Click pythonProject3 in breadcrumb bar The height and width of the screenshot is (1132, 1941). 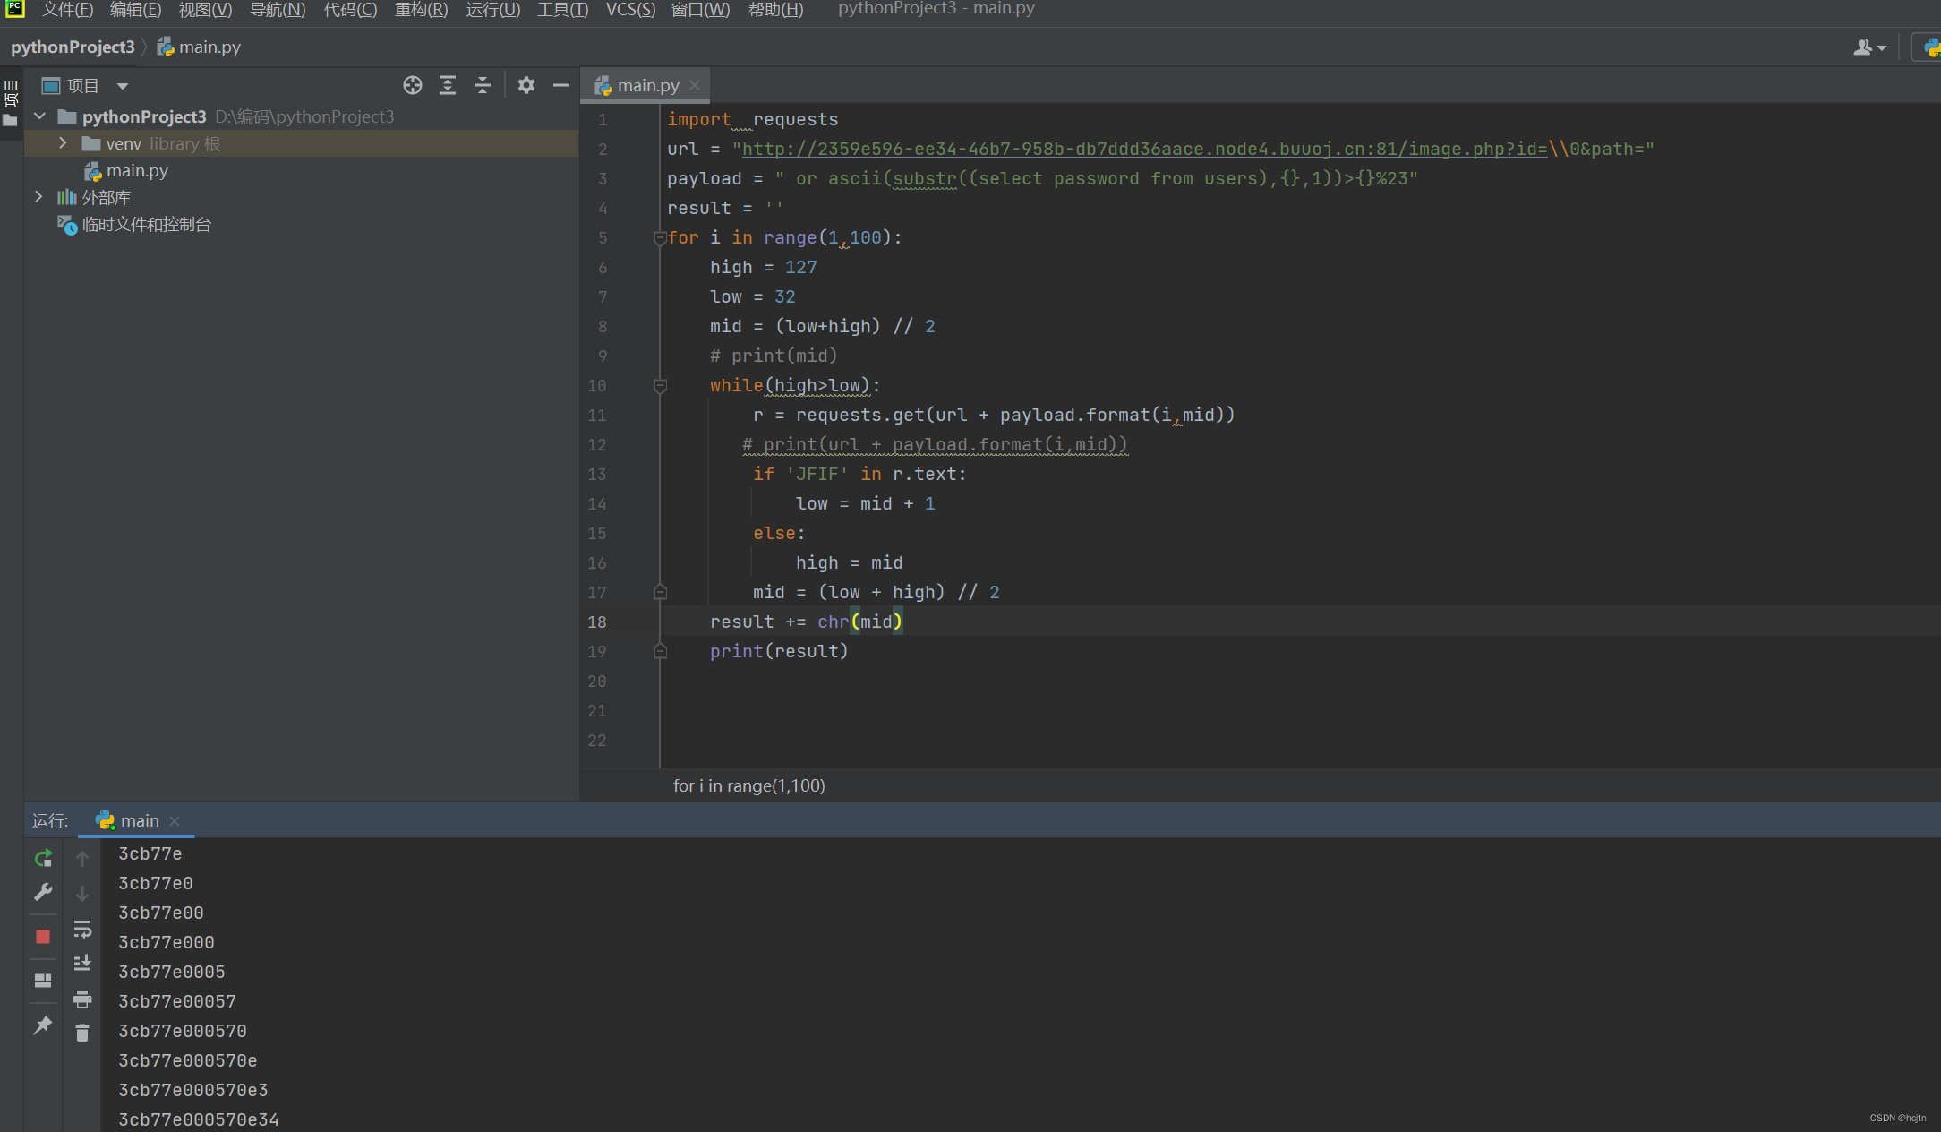[x=73, y=47]
